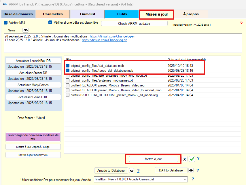
Task: Uncheck tosec_dat_database.mdb in the file list
Action: [67, 71]
